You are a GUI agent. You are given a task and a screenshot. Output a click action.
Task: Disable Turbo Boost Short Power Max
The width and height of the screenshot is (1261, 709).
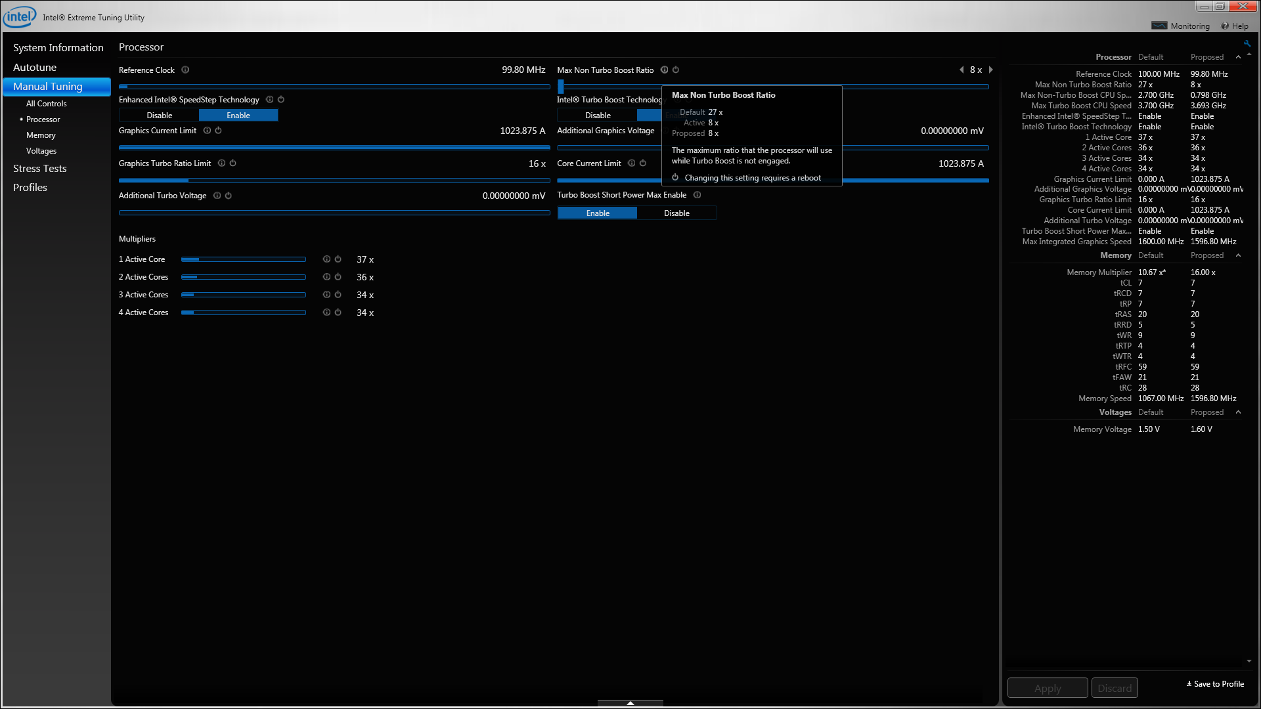point(676,213)
